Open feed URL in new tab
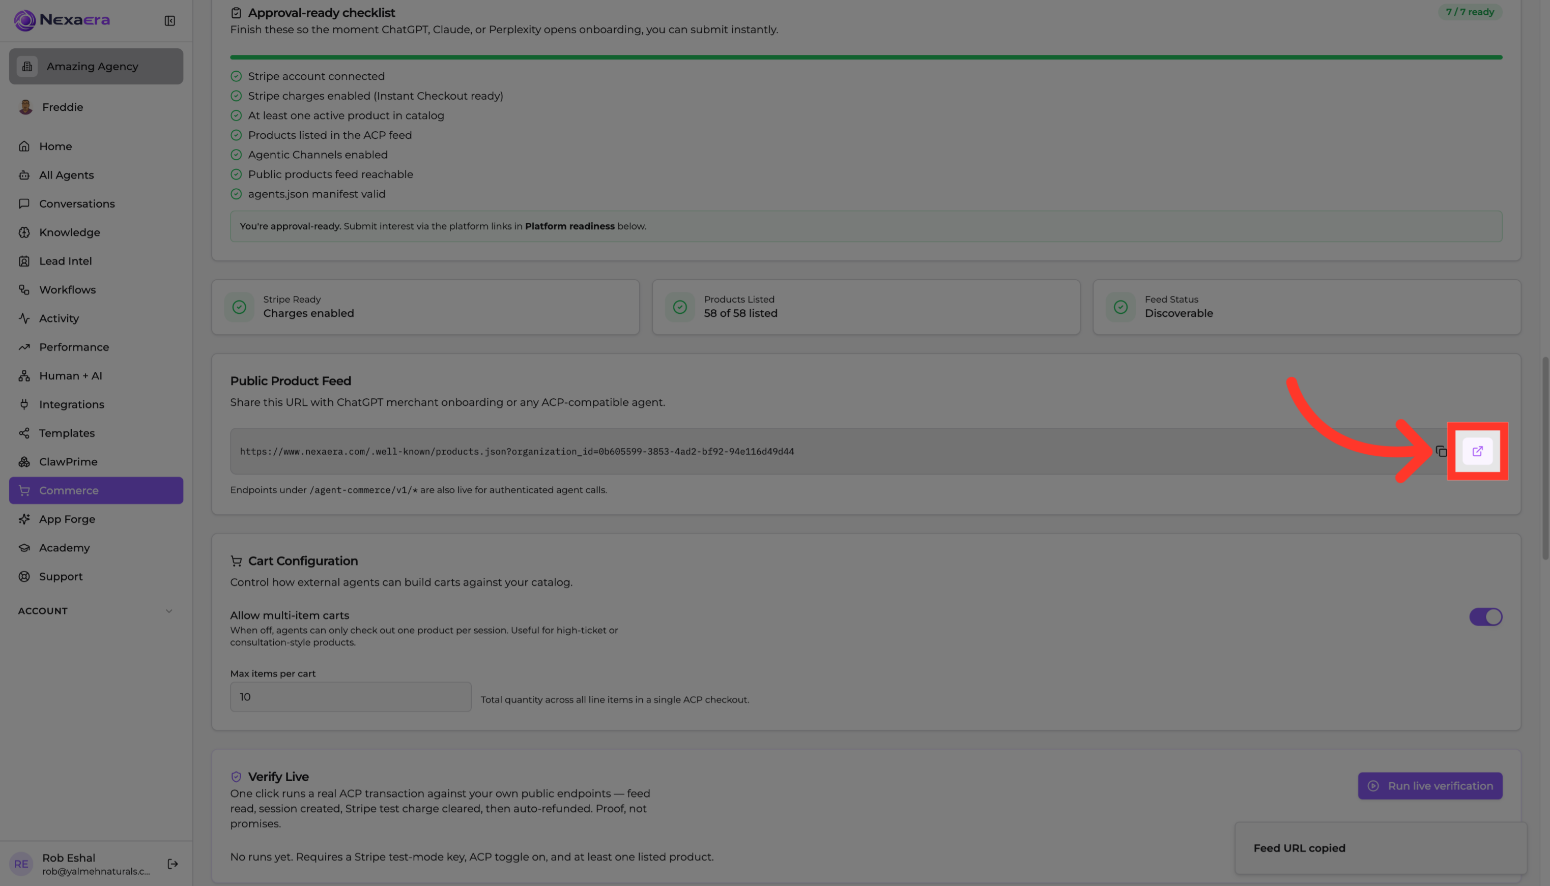 1478,451
